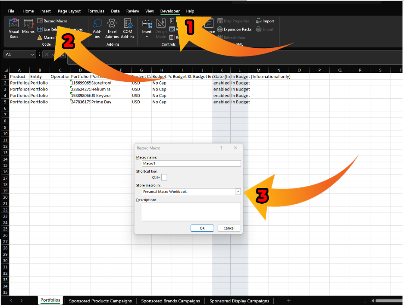
Task: Add a new sheet with plus
Action: tap(289, 301)
